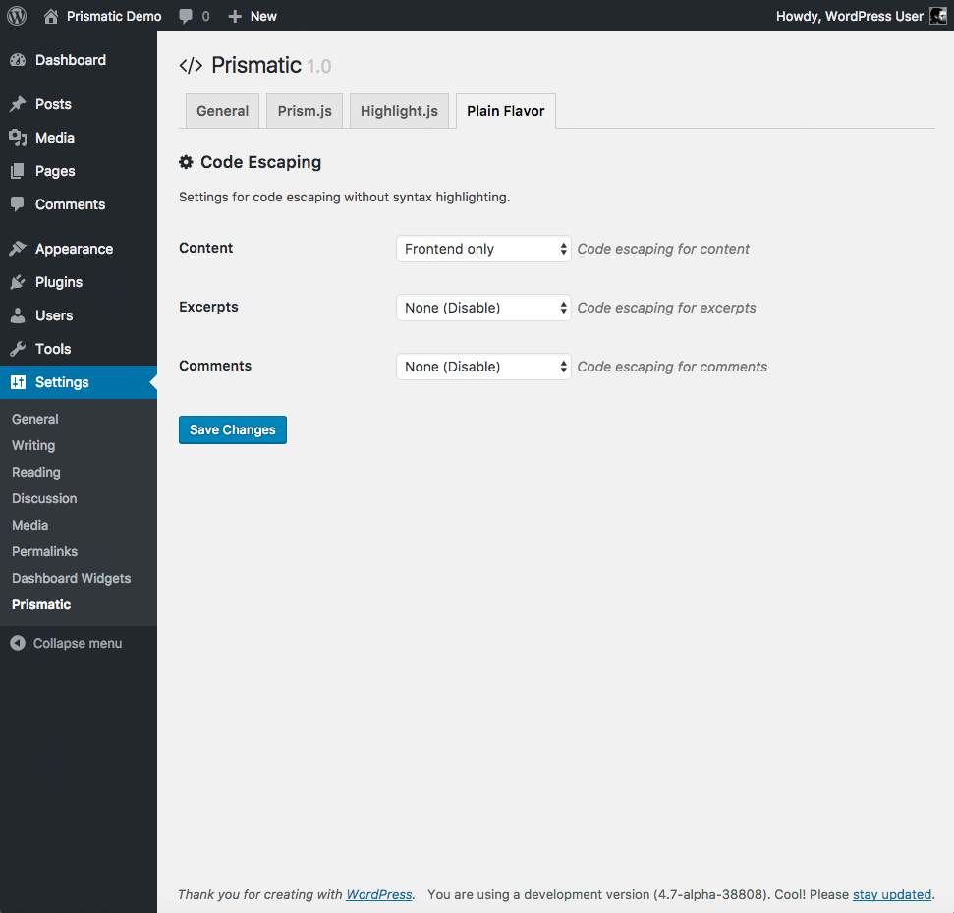Click the WordPress logo icon

[17, 16]
